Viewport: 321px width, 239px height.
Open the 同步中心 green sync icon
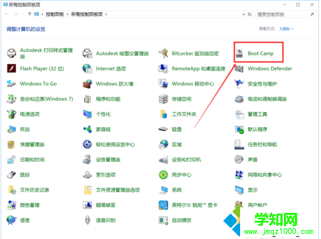[x=163, y=175]
